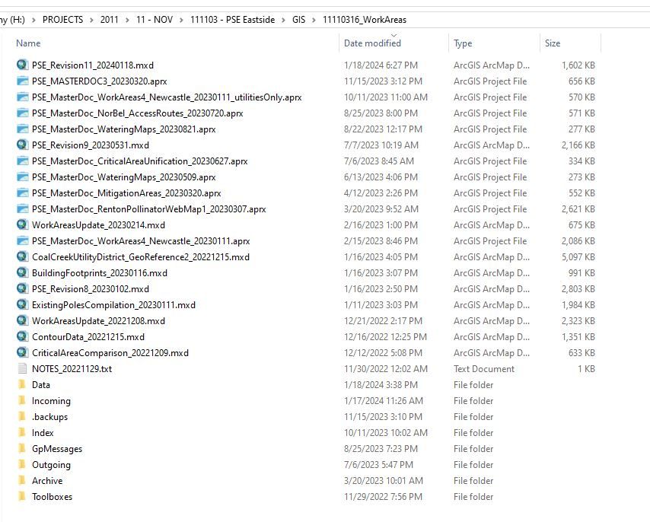Select the WorkAreasUpdate_20230214.mxd icon
This screenshot has height=522, width=650.
click(22, 224)
